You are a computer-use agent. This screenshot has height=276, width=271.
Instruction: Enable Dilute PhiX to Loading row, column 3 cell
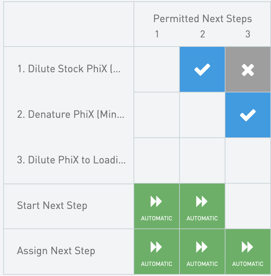[x=248, y=160]
